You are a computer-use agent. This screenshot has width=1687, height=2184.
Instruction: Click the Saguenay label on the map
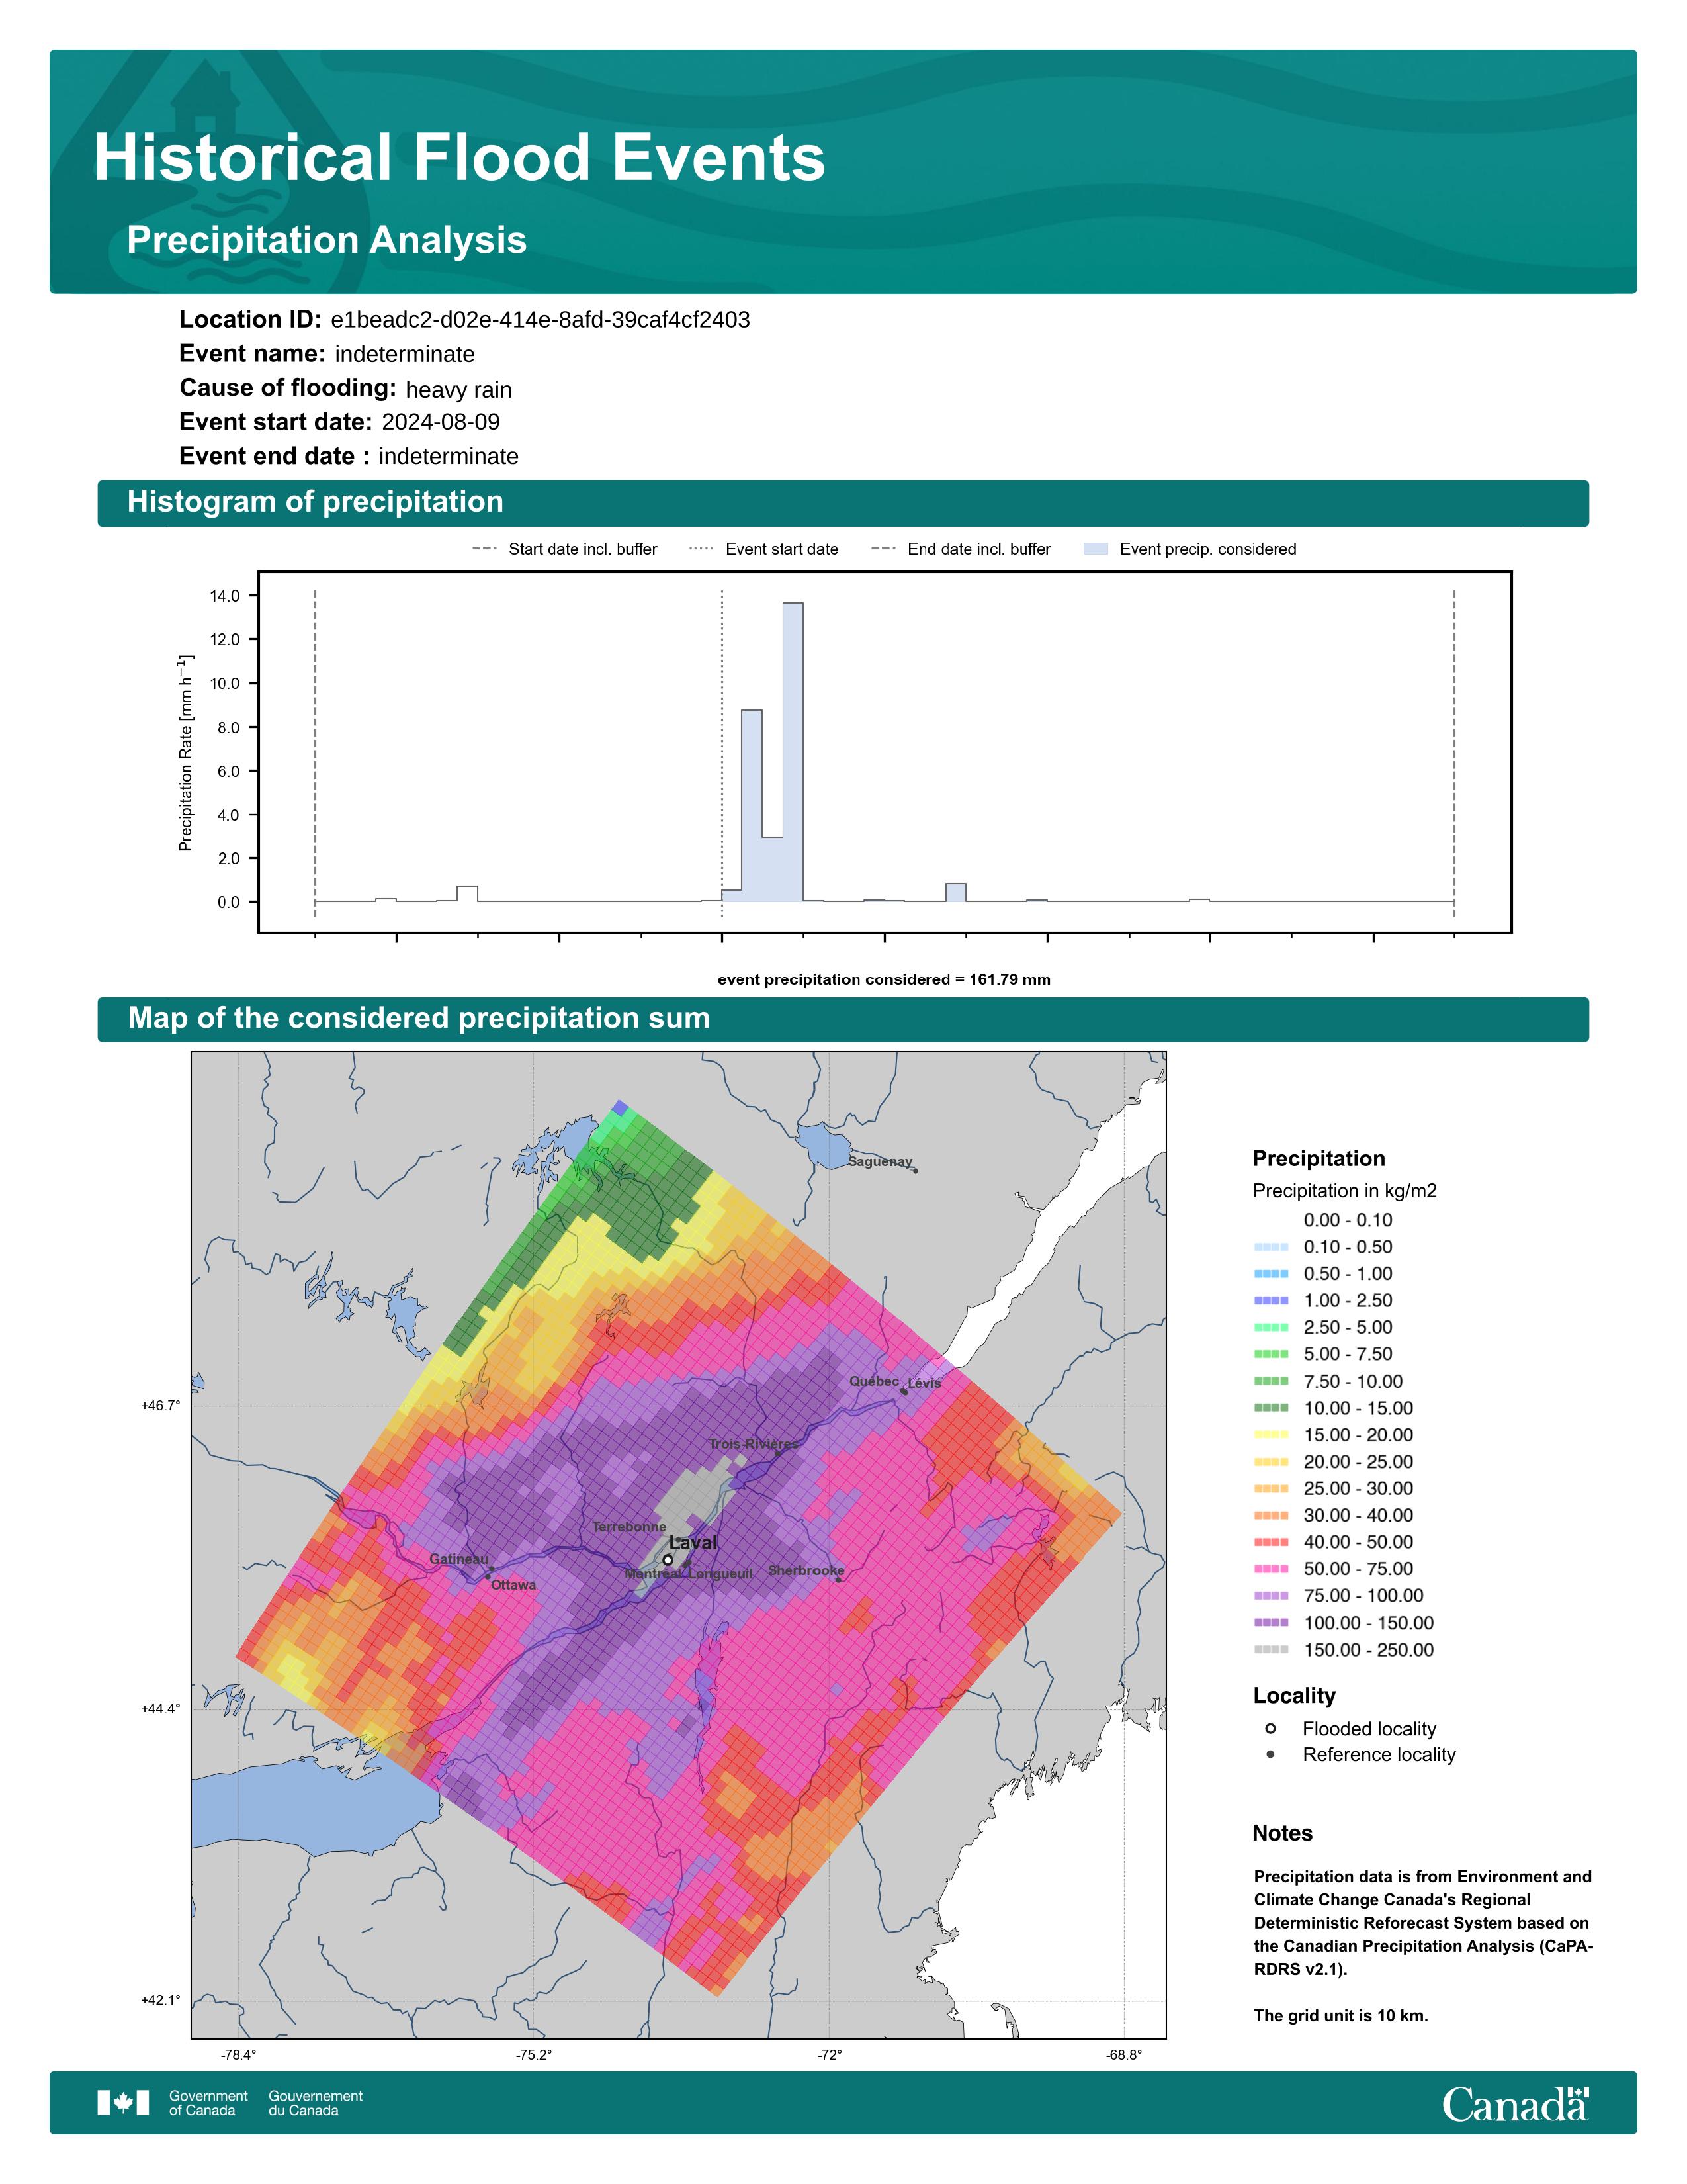click(x=881, y=1162)
